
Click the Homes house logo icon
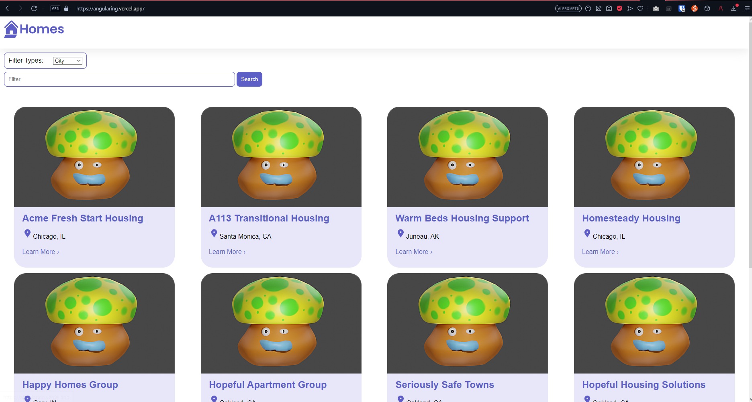(x=11, y=29)
